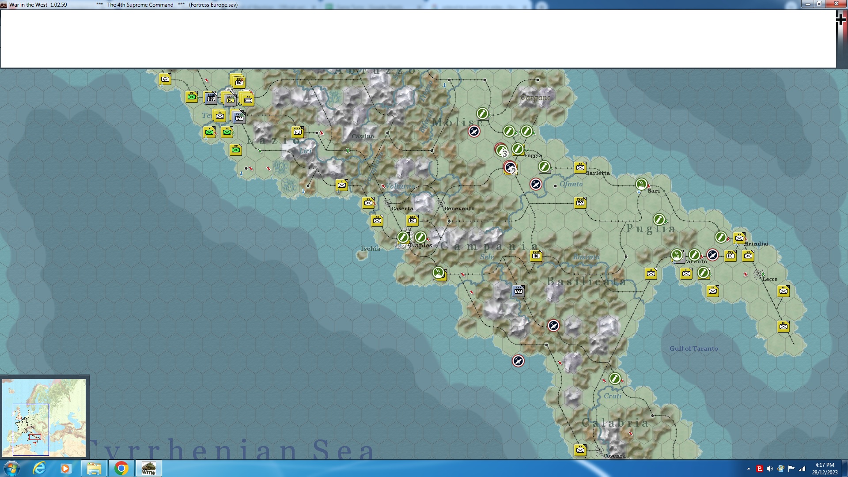Screen dimensions: 848x477
Task: Click fighter airbase icon in Molise
Action: pyautogui.click(x=474, y=132)
